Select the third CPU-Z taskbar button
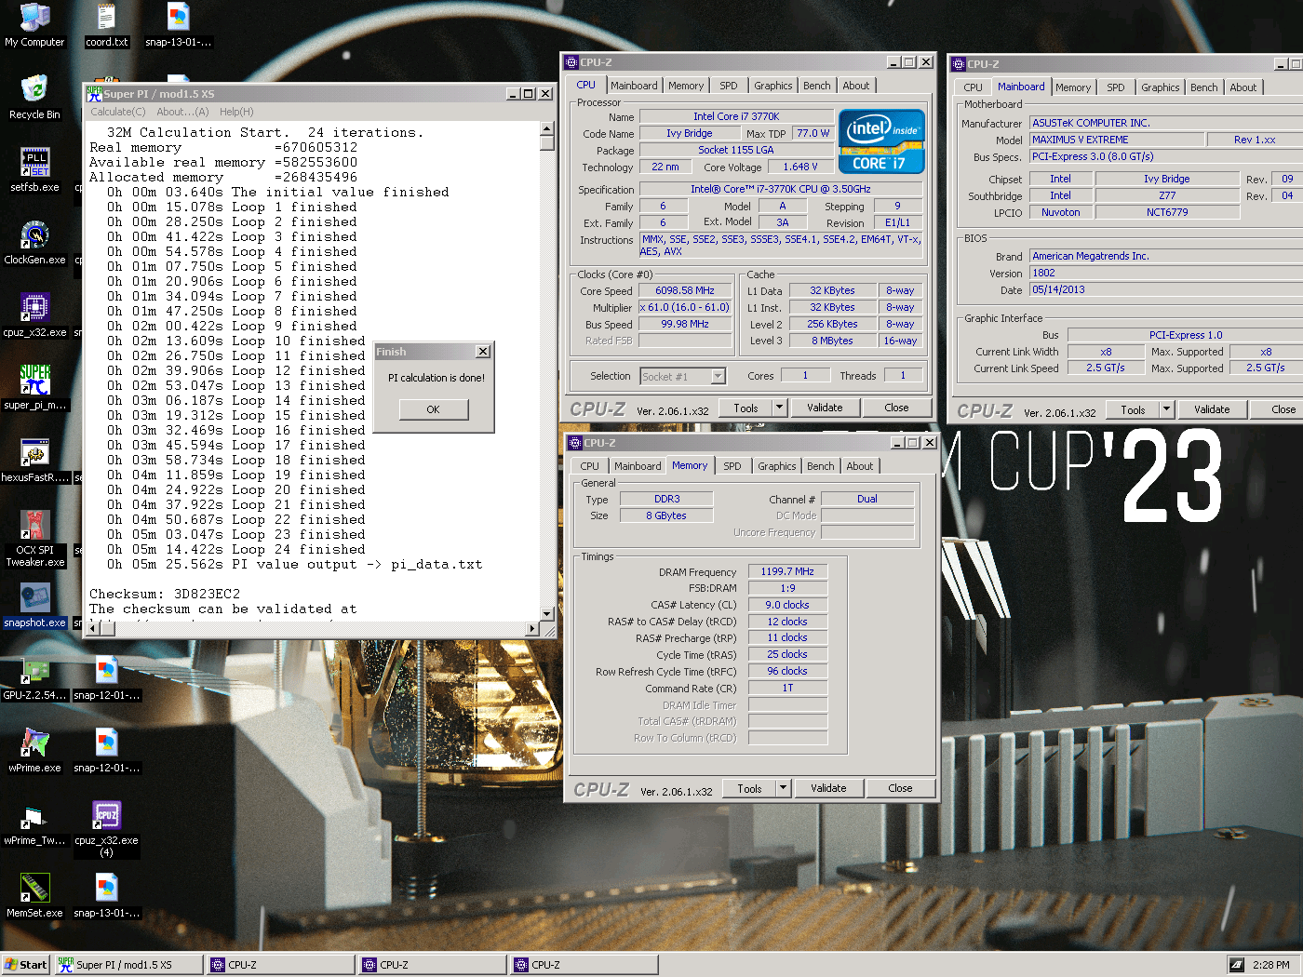Image resolution: width=1303 pixels, height=977 pixels. pyautogui.click(x=584, y=965)
